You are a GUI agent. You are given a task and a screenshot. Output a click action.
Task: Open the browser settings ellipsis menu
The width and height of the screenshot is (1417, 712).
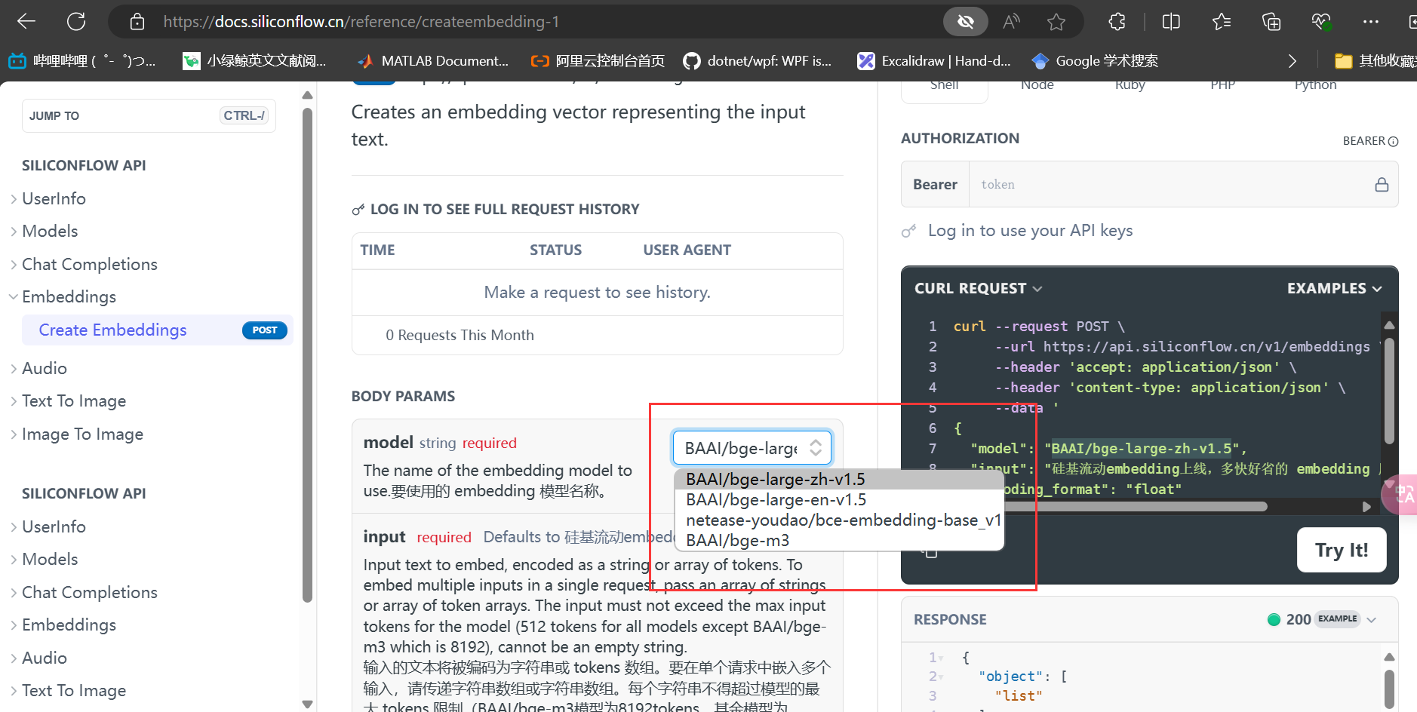tap(1371, 22)
